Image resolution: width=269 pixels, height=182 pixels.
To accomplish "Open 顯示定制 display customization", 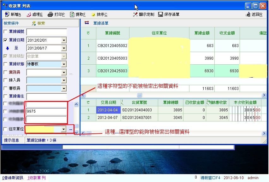I will pyautogui.click(x=135, y=15).
